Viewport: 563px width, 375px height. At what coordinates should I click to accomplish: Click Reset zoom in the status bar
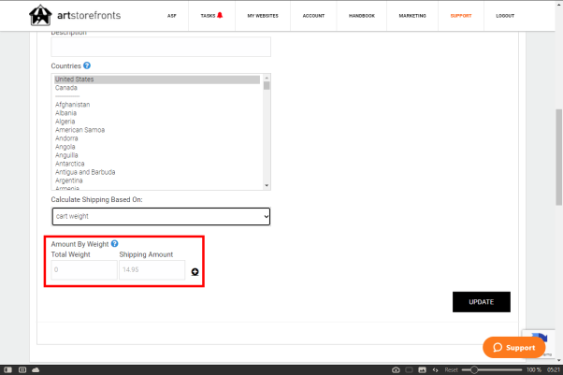tap(452, 370)
